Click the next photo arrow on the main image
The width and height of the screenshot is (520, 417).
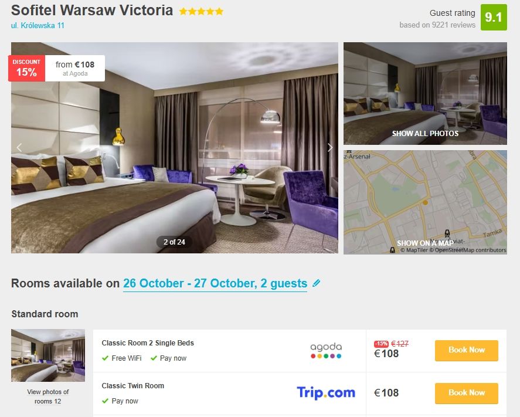click(x=329, y=148)
